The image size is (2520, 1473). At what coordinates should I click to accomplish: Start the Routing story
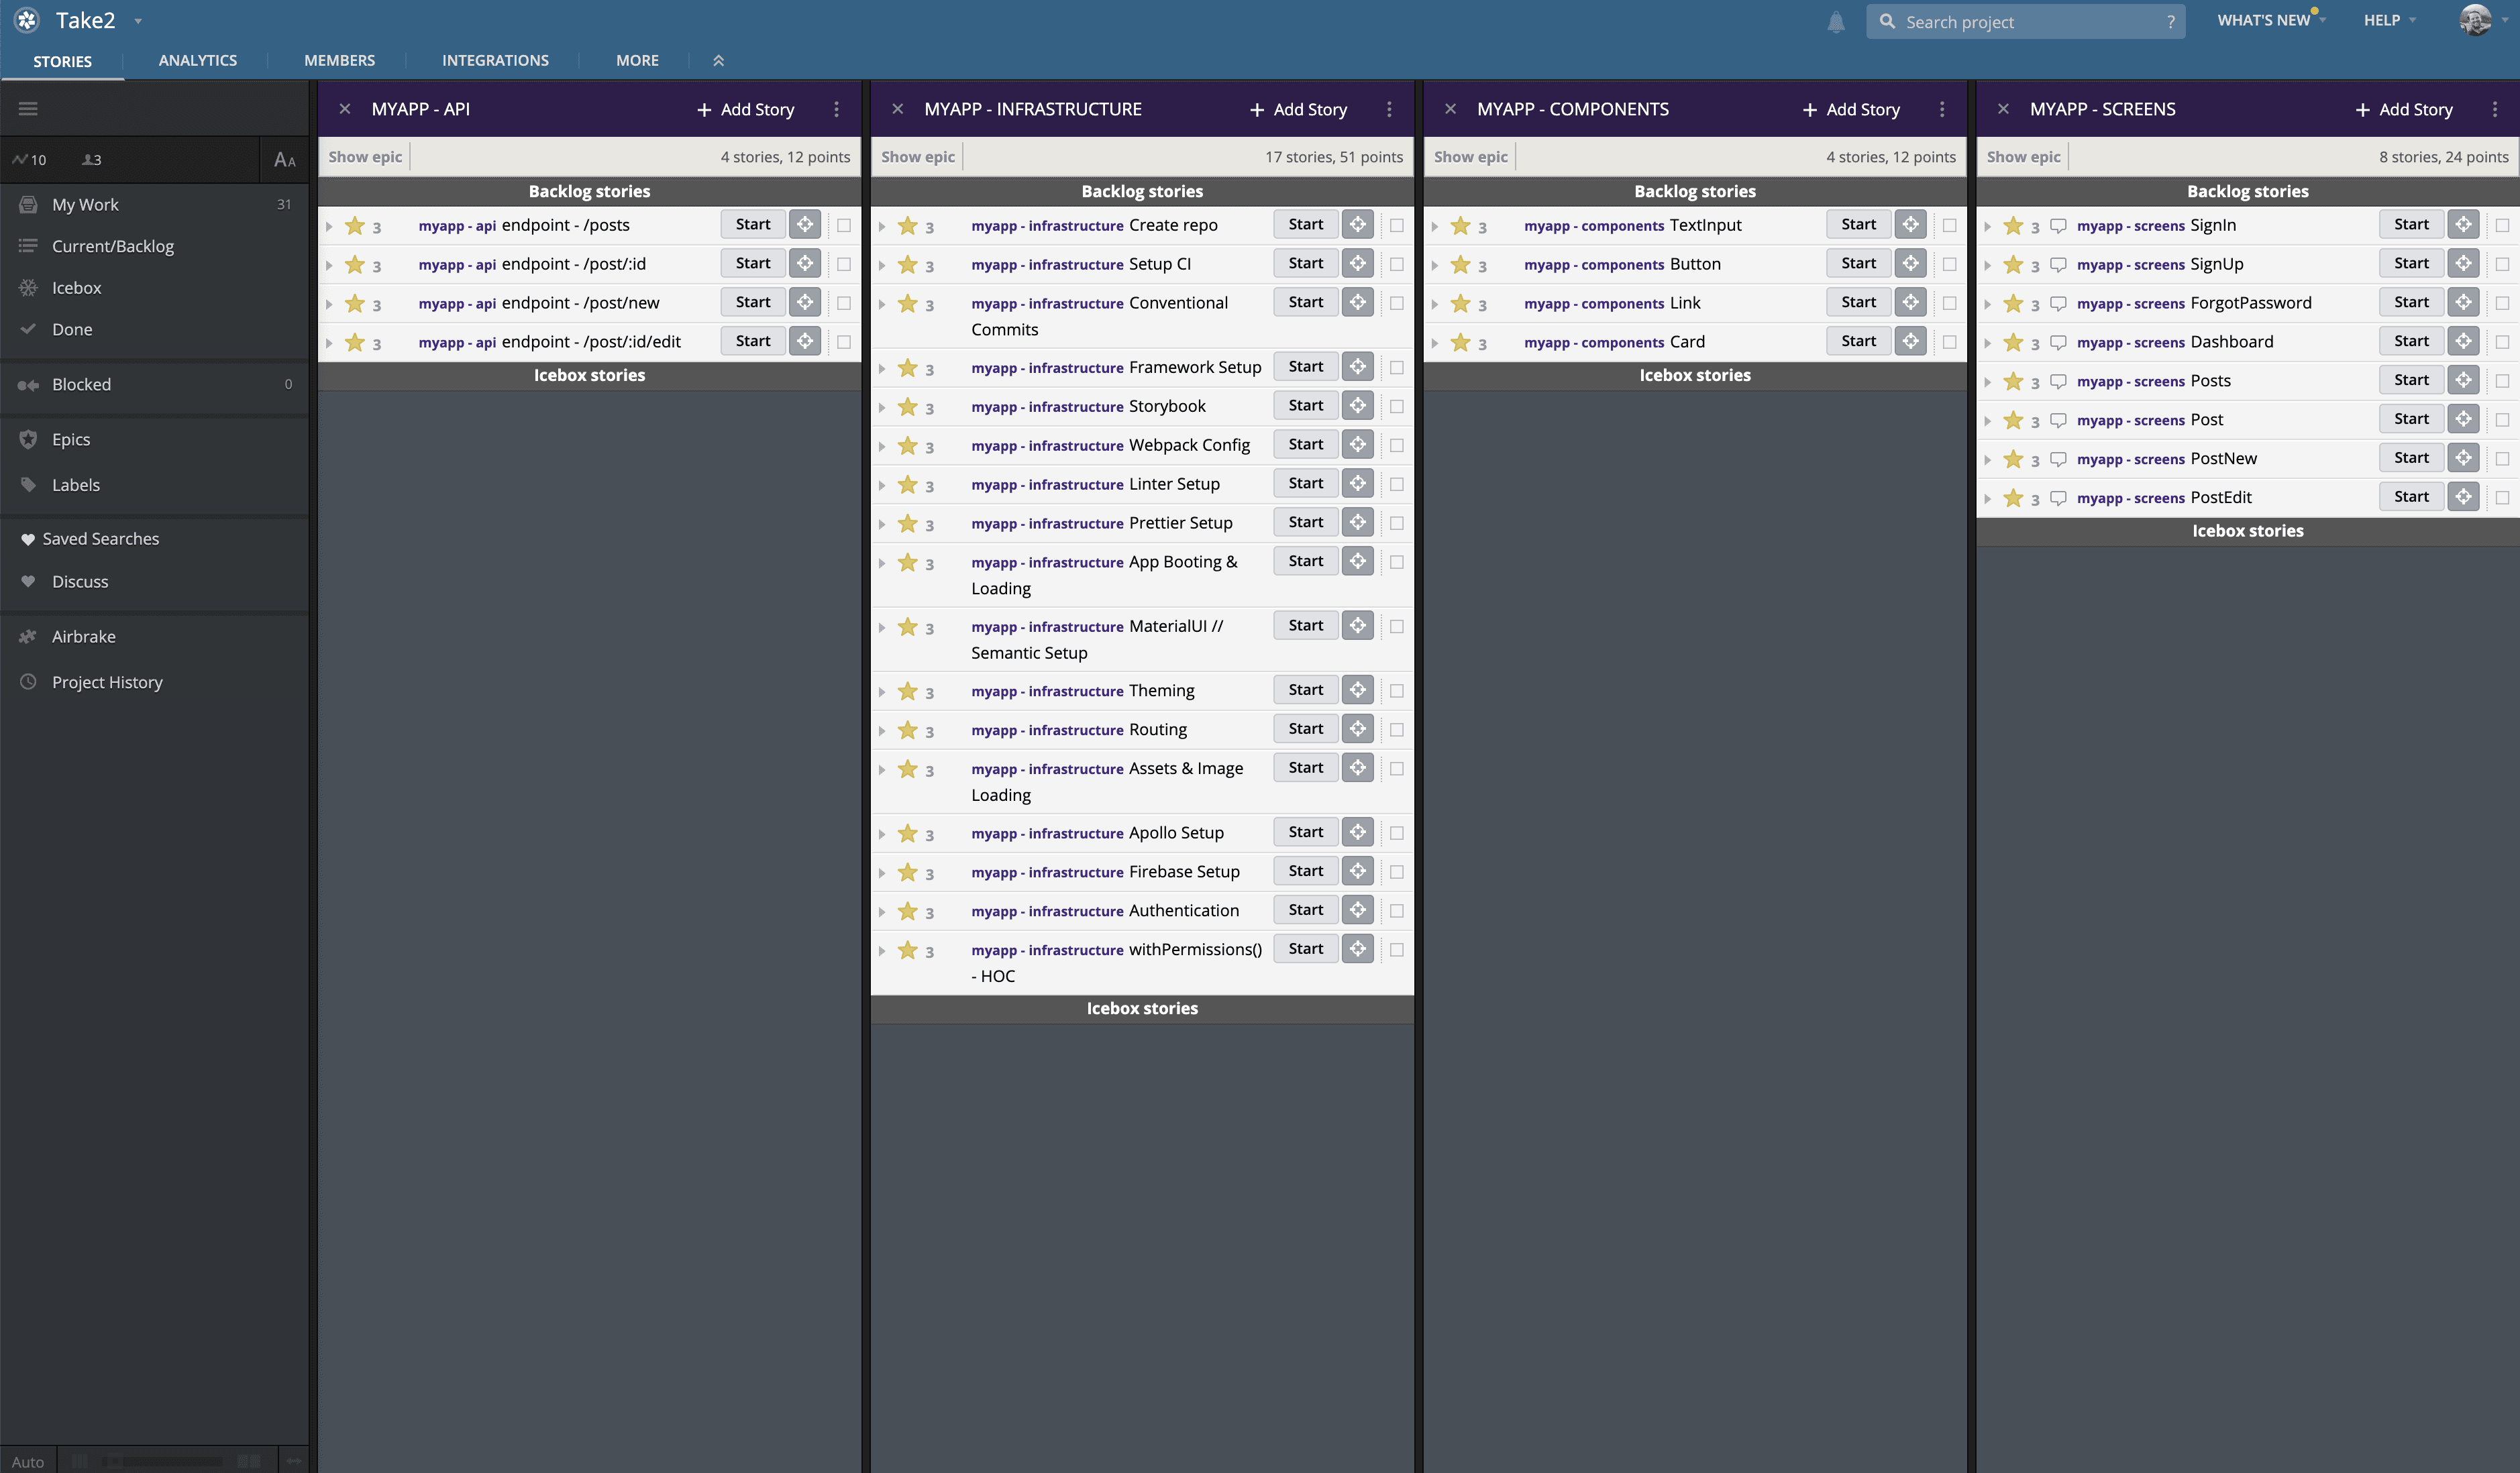coord(1306,729)
